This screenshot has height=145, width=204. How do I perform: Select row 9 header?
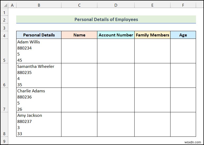click(4, 141)
